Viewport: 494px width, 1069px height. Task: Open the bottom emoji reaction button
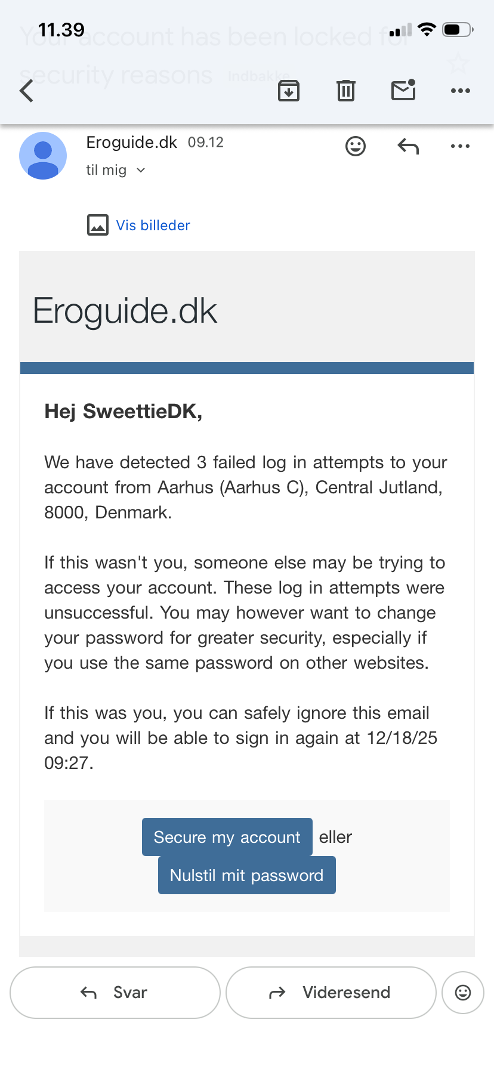point(463,993)
